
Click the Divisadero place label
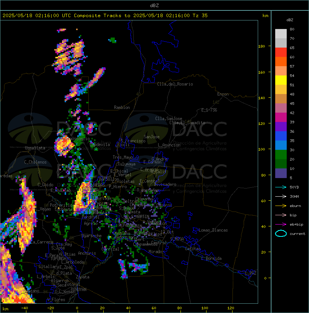tap(165, 184)
